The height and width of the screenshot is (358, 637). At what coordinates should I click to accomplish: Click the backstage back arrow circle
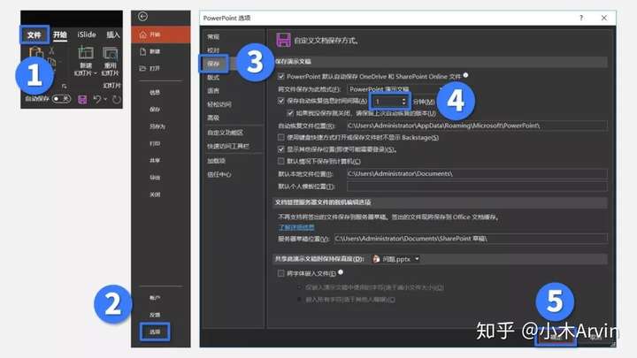[142, 16]
